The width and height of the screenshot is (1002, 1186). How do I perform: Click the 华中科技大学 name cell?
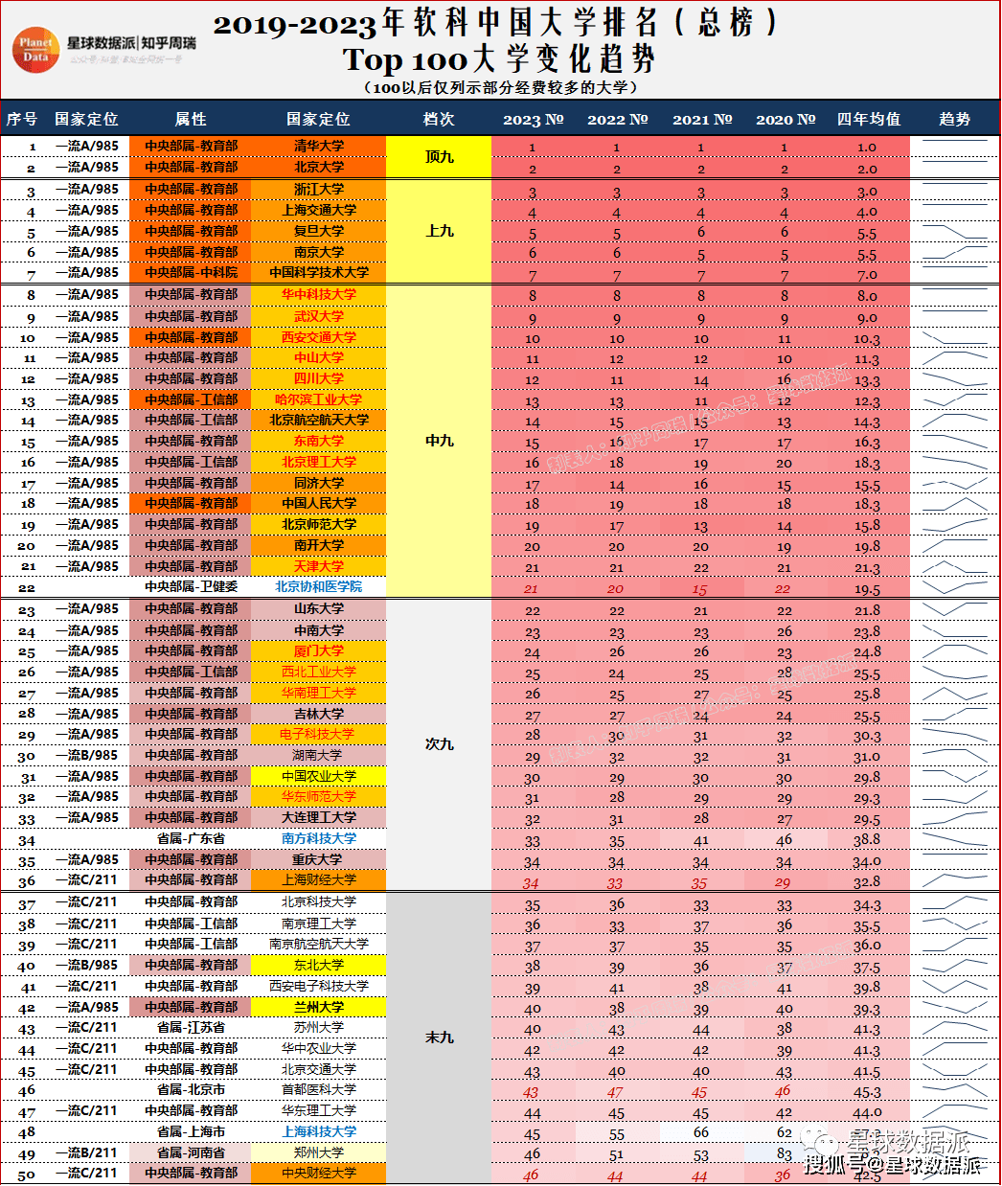(318, 294)
